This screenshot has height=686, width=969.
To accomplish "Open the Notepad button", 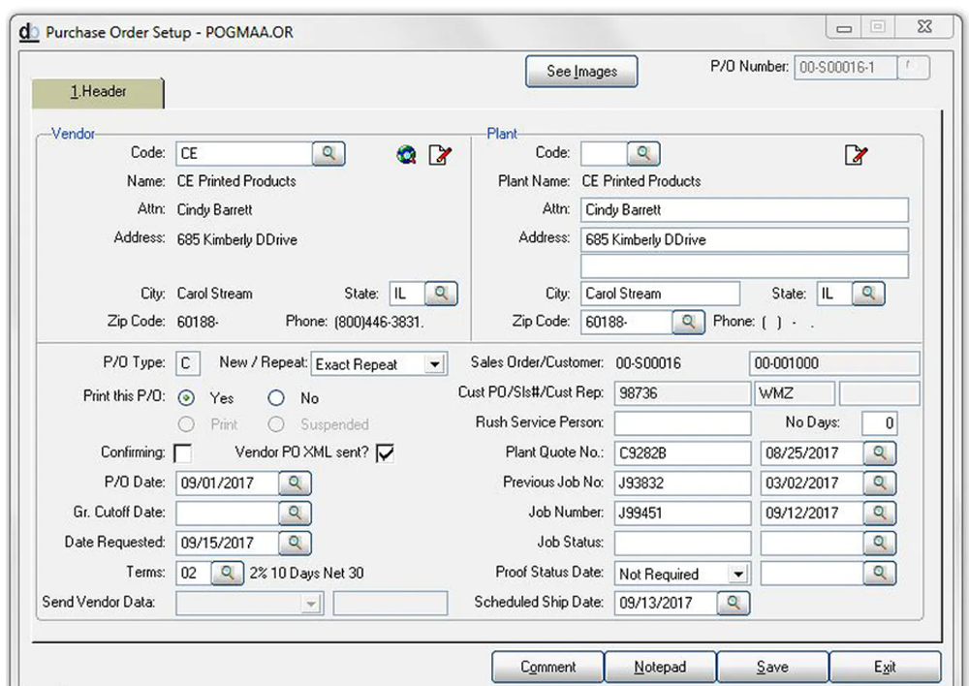I will [x=660, y=667].
